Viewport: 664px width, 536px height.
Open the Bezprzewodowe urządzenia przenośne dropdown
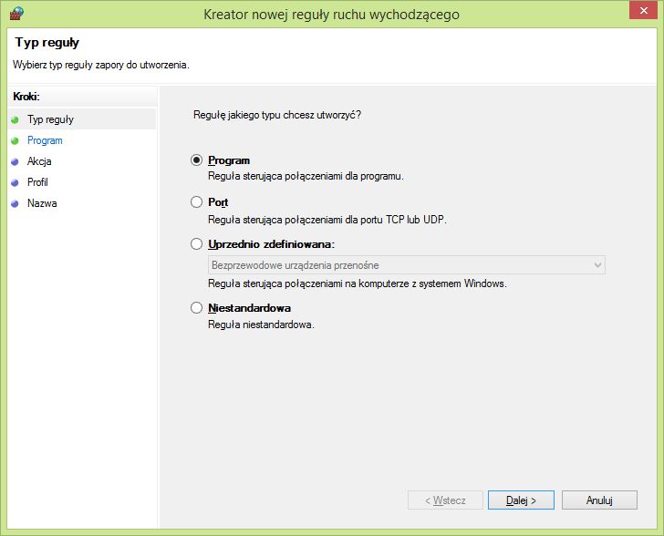click(407, 265)
